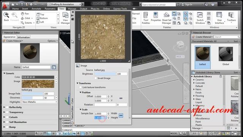
Task: Check Link texture transforms
Action: [x=80, y=87]
